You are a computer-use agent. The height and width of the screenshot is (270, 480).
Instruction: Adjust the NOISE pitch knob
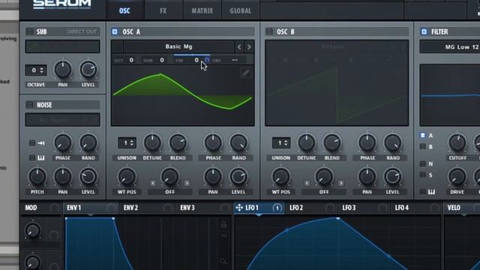pos(37,177)
